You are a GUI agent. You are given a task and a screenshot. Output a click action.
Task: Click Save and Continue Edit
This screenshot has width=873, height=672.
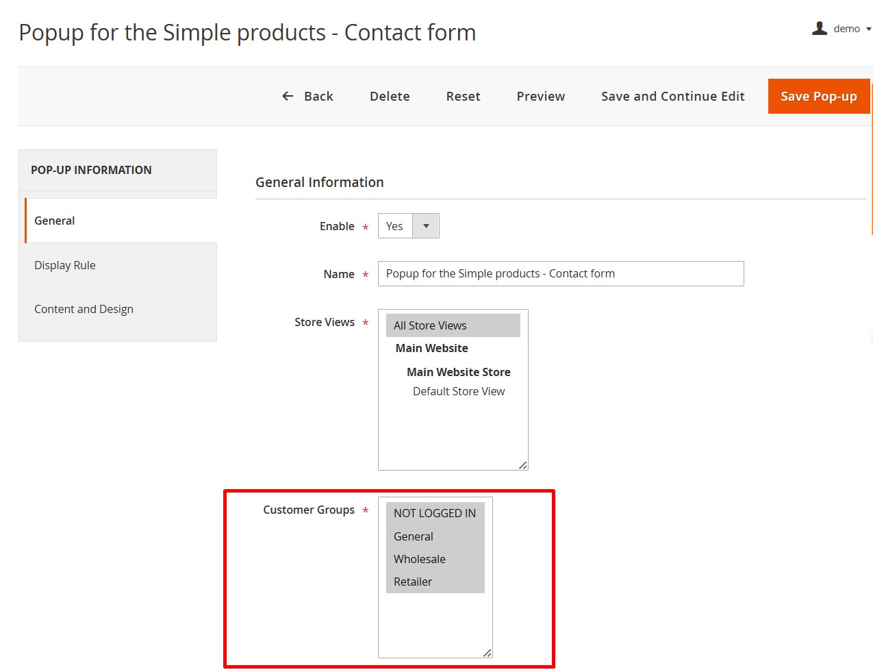[x=672, y=97]
